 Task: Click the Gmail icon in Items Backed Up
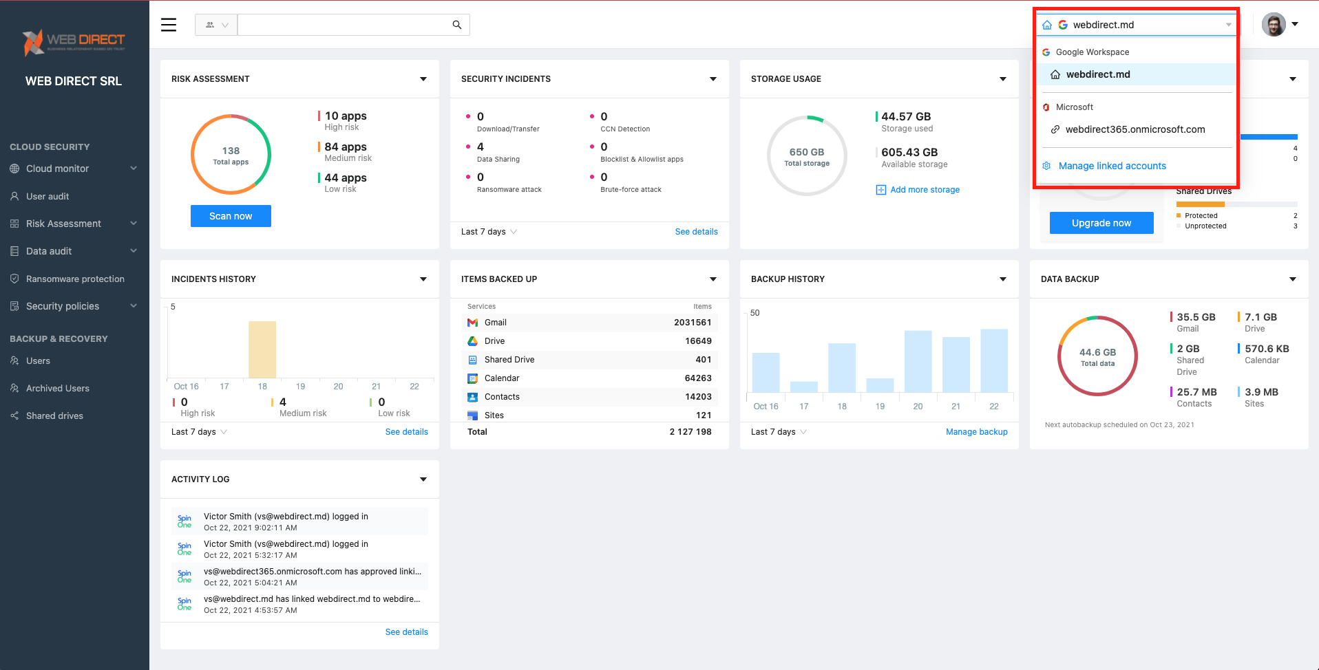[472, 323]
